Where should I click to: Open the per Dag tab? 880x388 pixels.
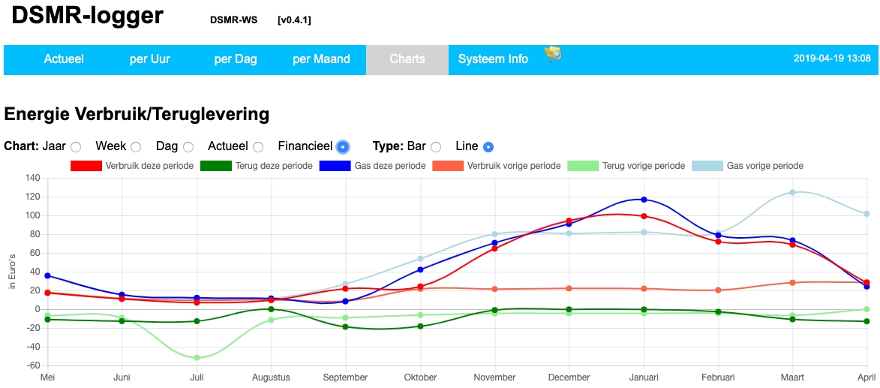(236, 59)
